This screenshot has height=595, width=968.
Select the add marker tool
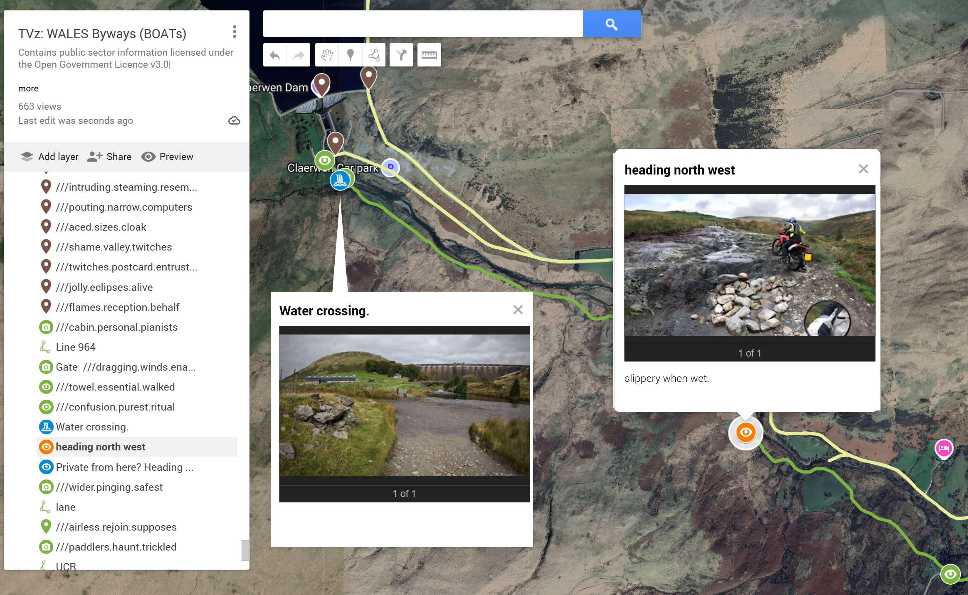pyautogui.click(x=350, y=55)
